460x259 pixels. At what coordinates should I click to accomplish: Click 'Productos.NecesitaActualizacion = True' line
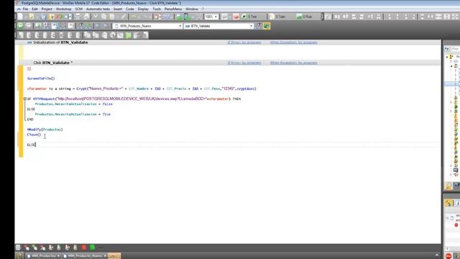[x=73, y=114]
